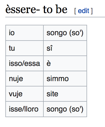
Task: Select the nuje pronoun cell
Action: coord(25,79)
